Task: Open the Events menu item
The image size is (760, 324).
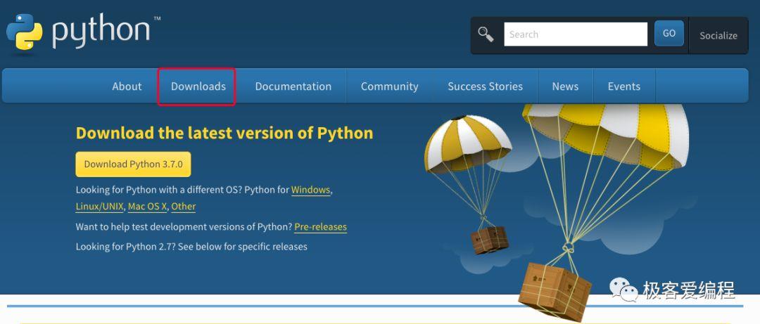Action: point(623,86)
